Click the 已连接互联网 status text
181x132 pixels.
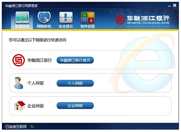coord(16,127)
